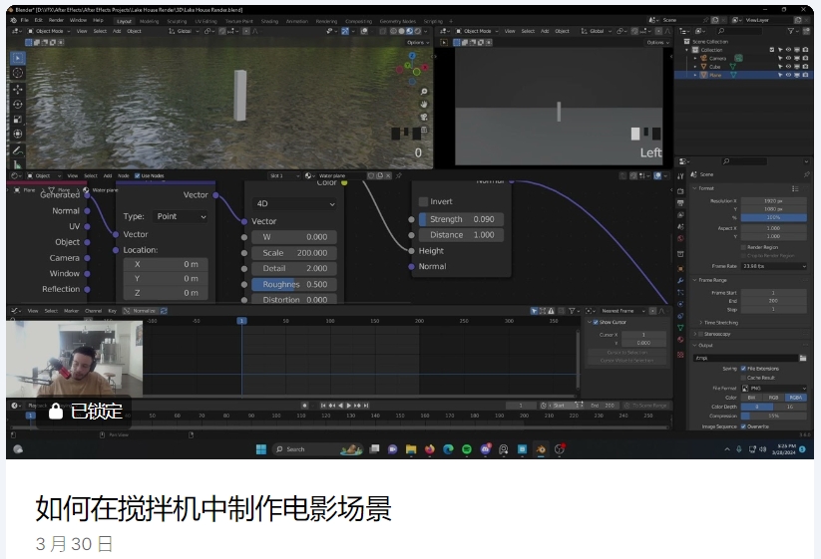The width and height of the screenshot is (821, 559).
Task: Open the Output properties tab icon
Action: click(680, 203)
